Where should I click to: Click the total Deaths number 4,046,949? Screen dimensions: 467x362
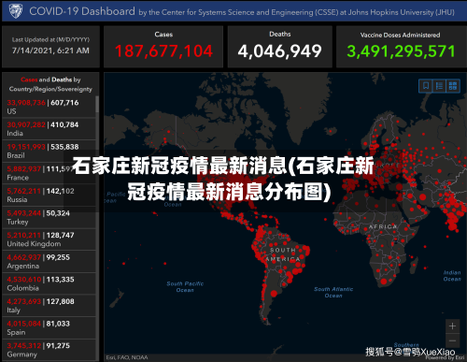(x=279, y=51)
